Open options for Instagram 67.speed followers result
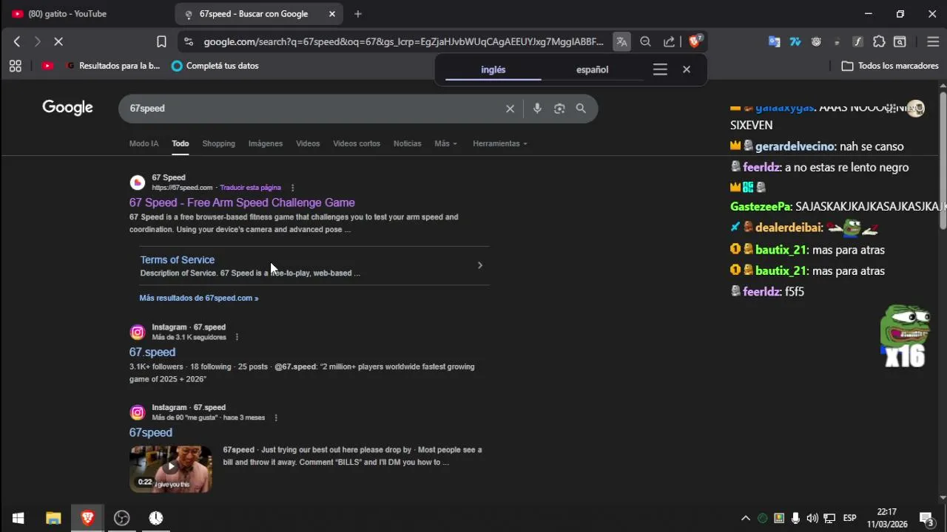The width and height of the screenshot is (947, 532). [x=237, y=337]
